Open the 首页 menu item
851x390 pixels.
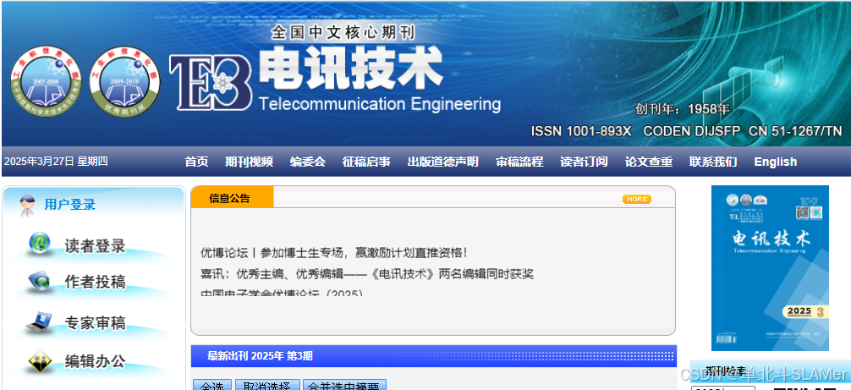click(196, 162)
